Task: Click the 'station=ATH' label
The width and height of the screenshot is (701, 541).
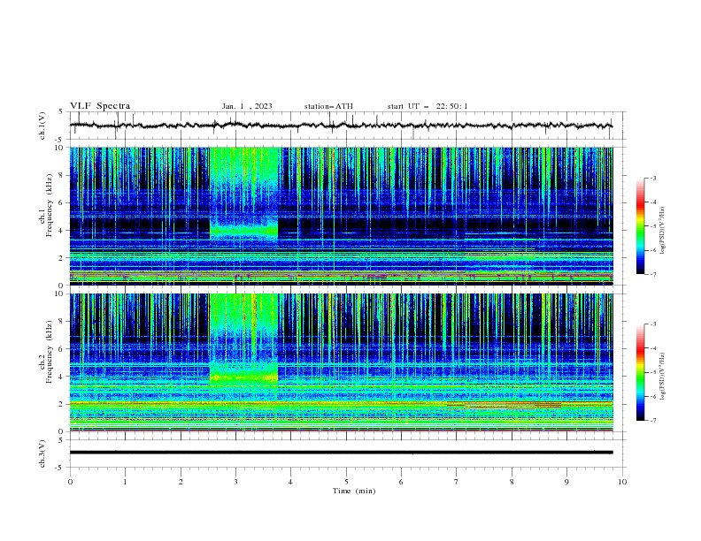Action: point(328,106)
